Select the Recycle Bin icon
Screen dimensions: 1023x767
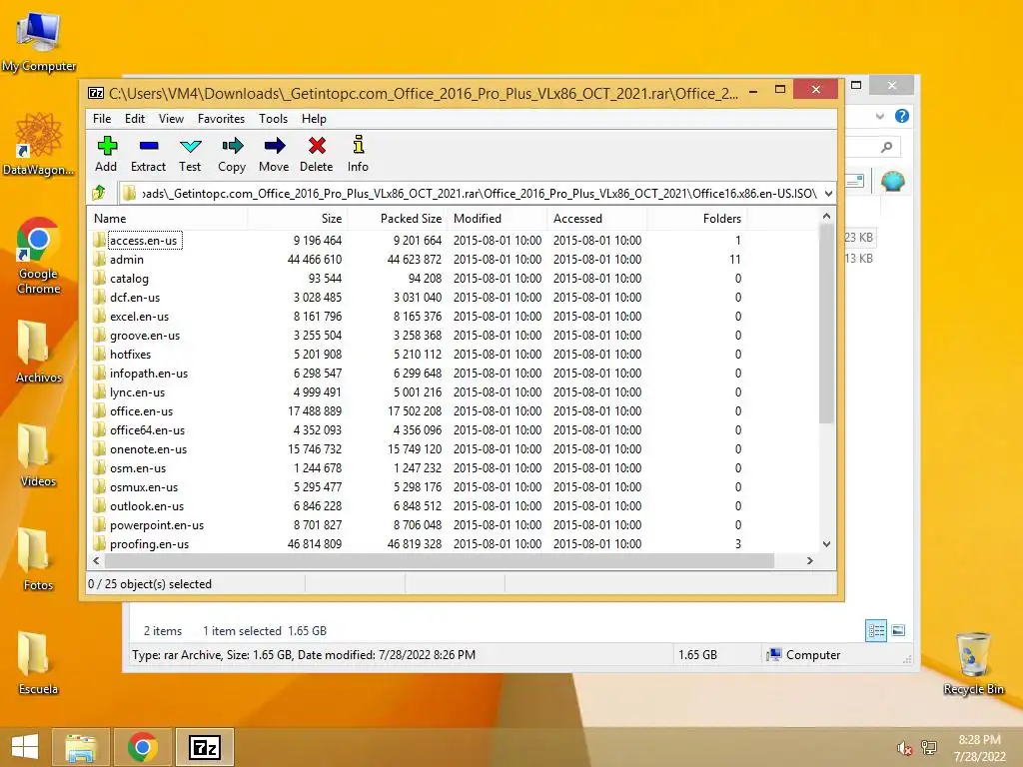coord(973,663)
